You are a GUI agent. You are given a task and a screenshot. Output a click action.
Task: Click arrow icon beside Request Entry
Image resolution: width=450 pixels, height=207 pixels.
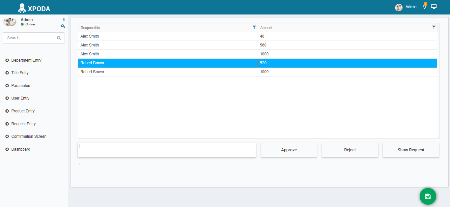7,124
